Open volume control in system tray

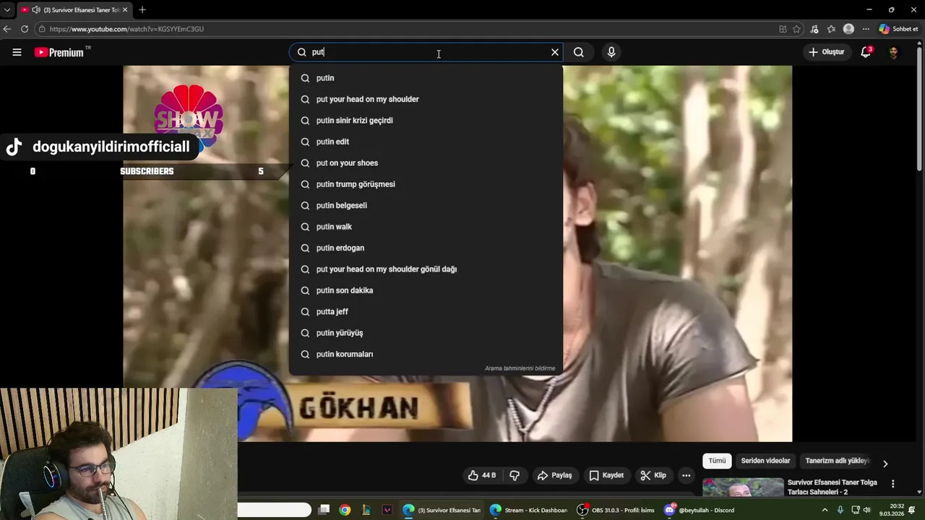pyautogui.click(x=866, y=510)
